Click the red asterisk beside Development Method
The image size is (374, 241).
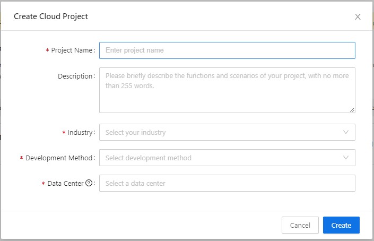coord(21,158)
